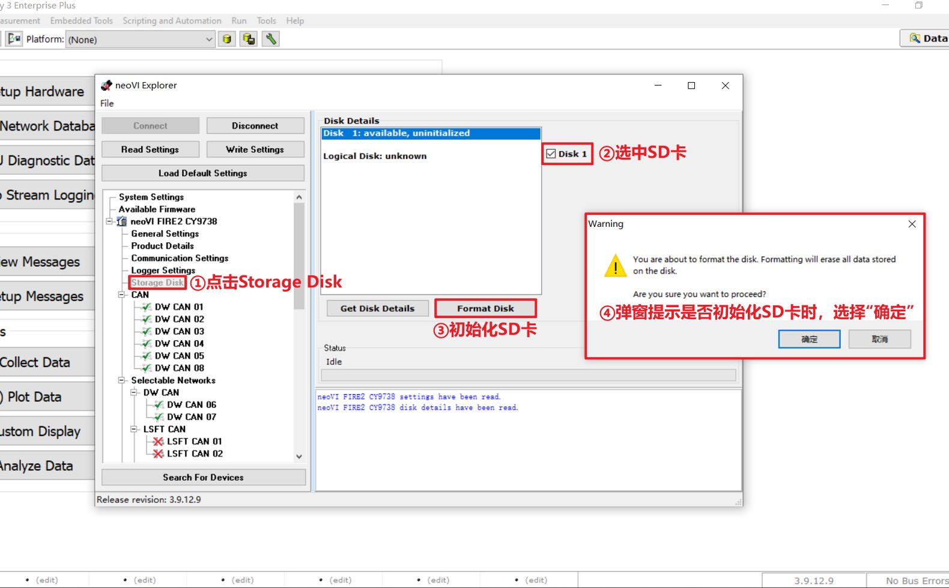Select Product Details in the tree

(163, 246)
